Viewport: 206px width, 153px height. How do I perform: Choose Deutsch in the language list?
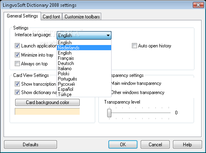[84, 63]
